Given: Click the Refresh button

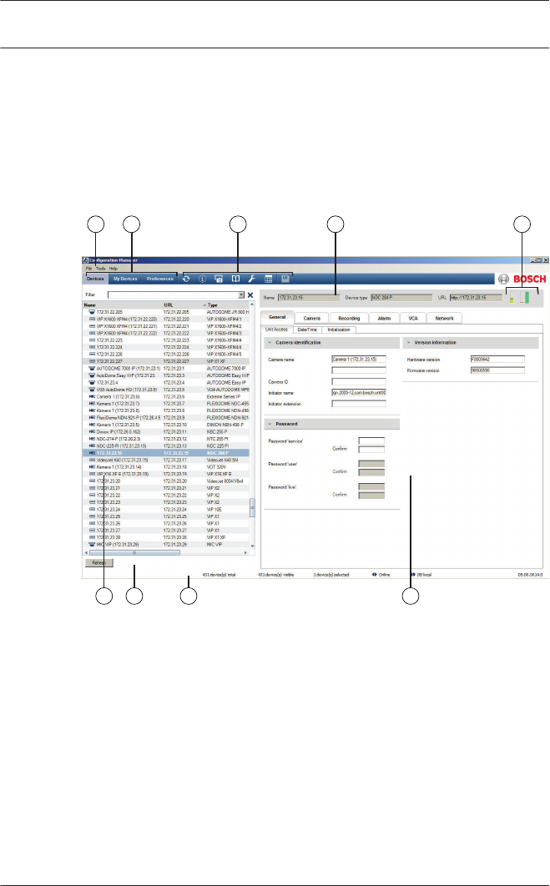Looking at the screenshot, I should tap(99, 563).
